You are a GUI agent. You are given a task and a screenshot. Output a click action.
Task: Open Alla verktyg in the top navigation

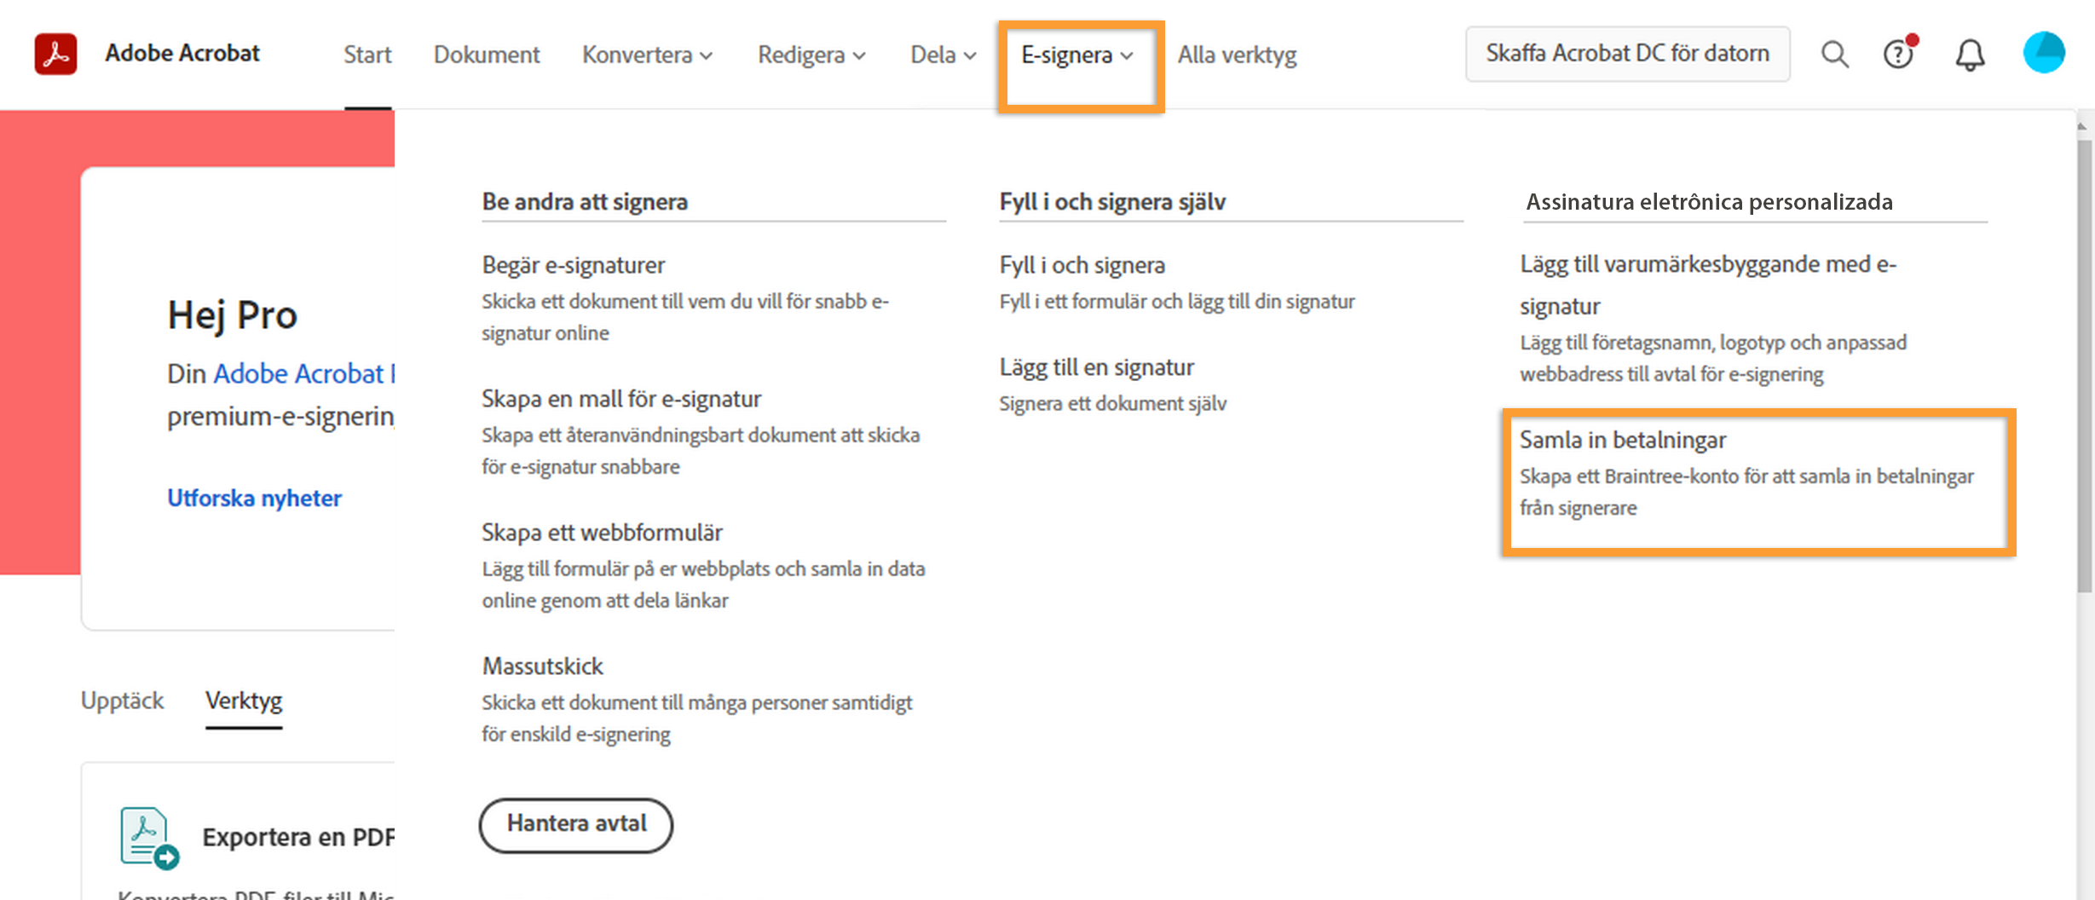click(1237, 55)
